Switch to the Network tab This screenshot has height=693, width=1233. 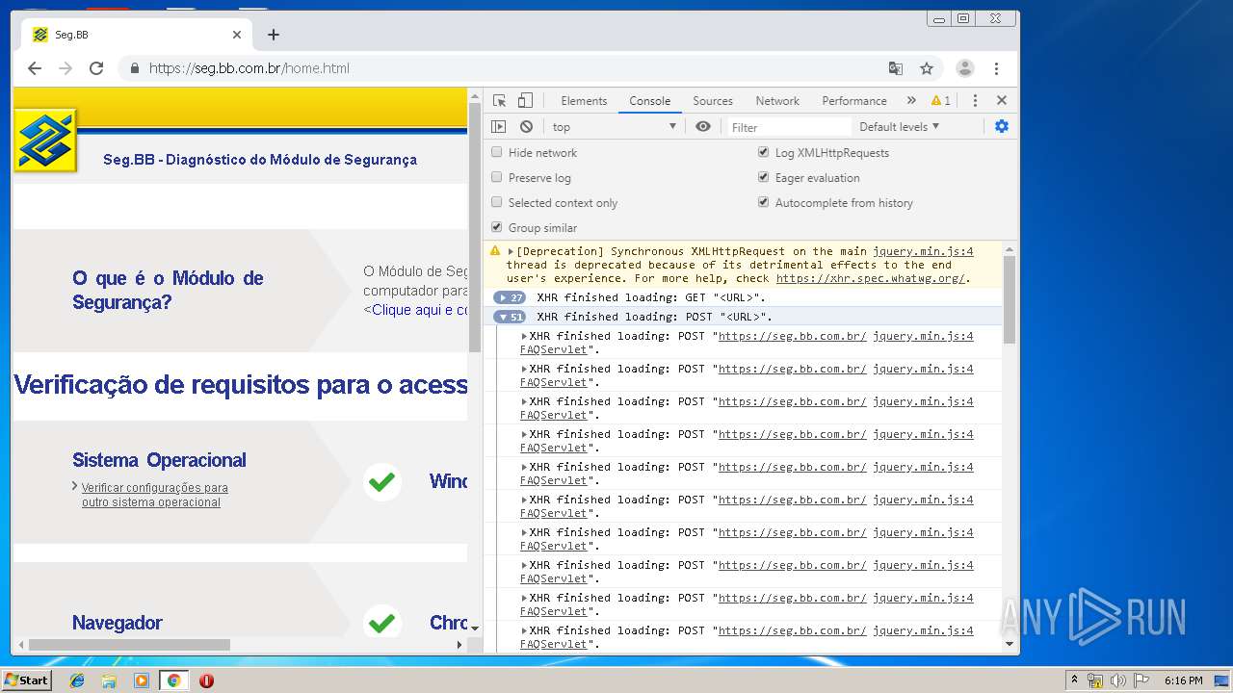tap(777, 100)
